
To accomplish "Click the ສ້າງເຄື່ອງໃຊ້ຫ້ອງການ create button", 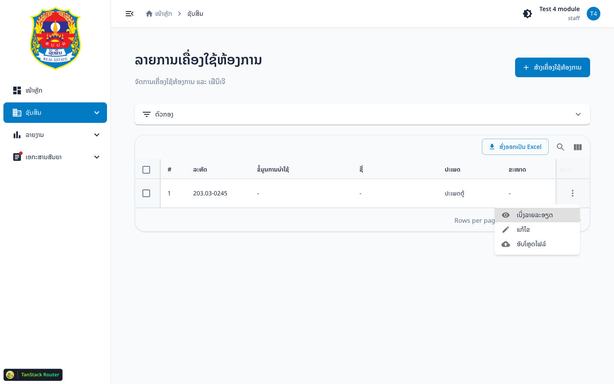I will pyautogui.click(x=553, y=67).
